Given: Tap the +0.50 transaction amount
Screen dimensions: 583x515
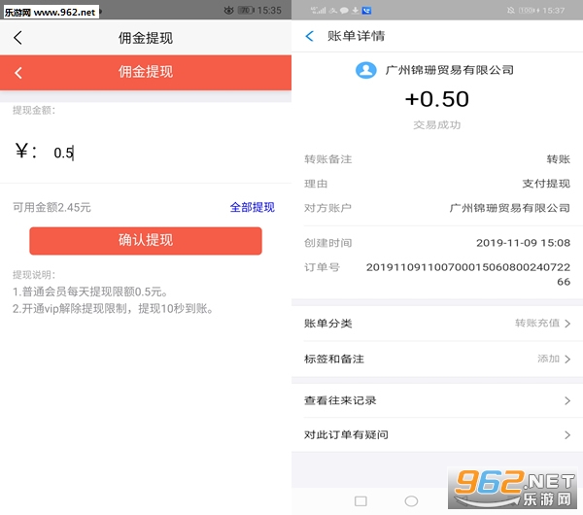Looking at the screenshot, I should click(436, 99).
